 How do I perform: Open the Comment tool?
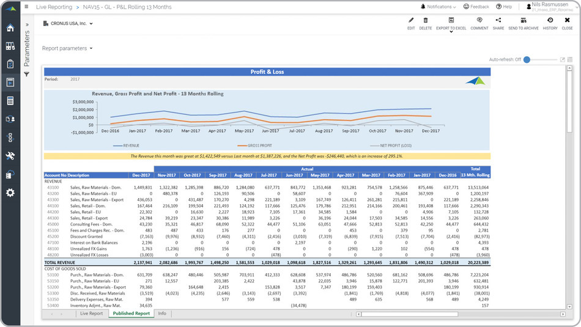click(x=479, y=23)
